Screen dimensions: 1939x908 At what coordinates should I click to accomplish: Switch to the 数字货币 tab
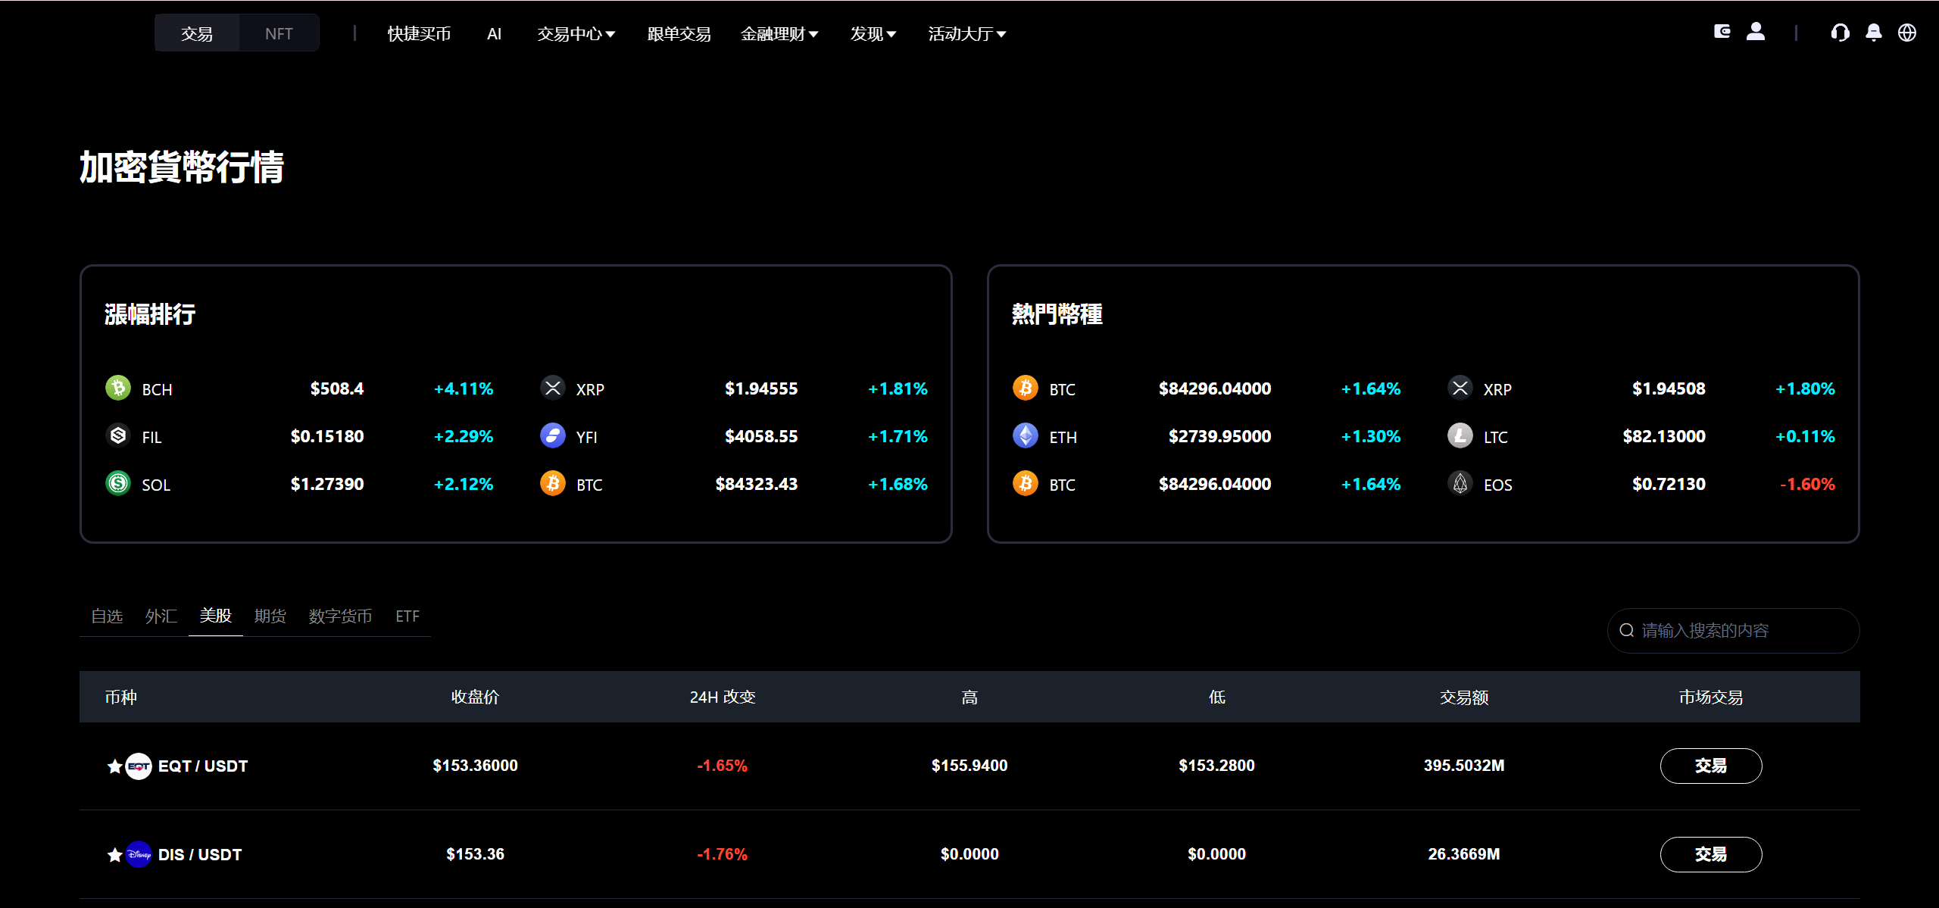pos(340,616)
